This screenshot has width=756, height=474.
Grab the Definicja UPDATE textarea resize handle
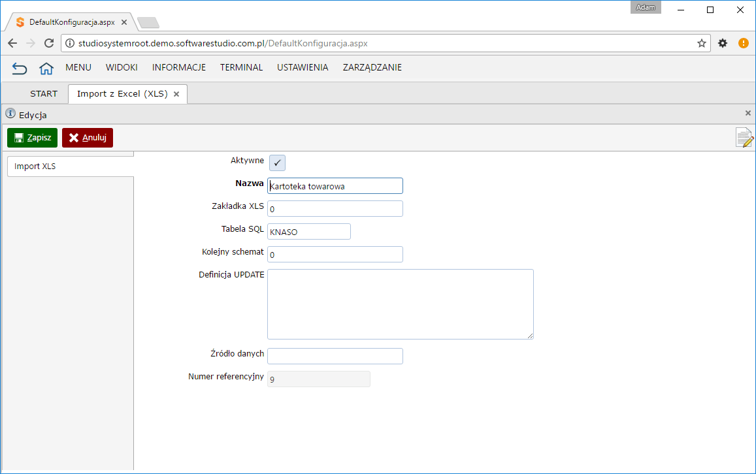[530, 336]
